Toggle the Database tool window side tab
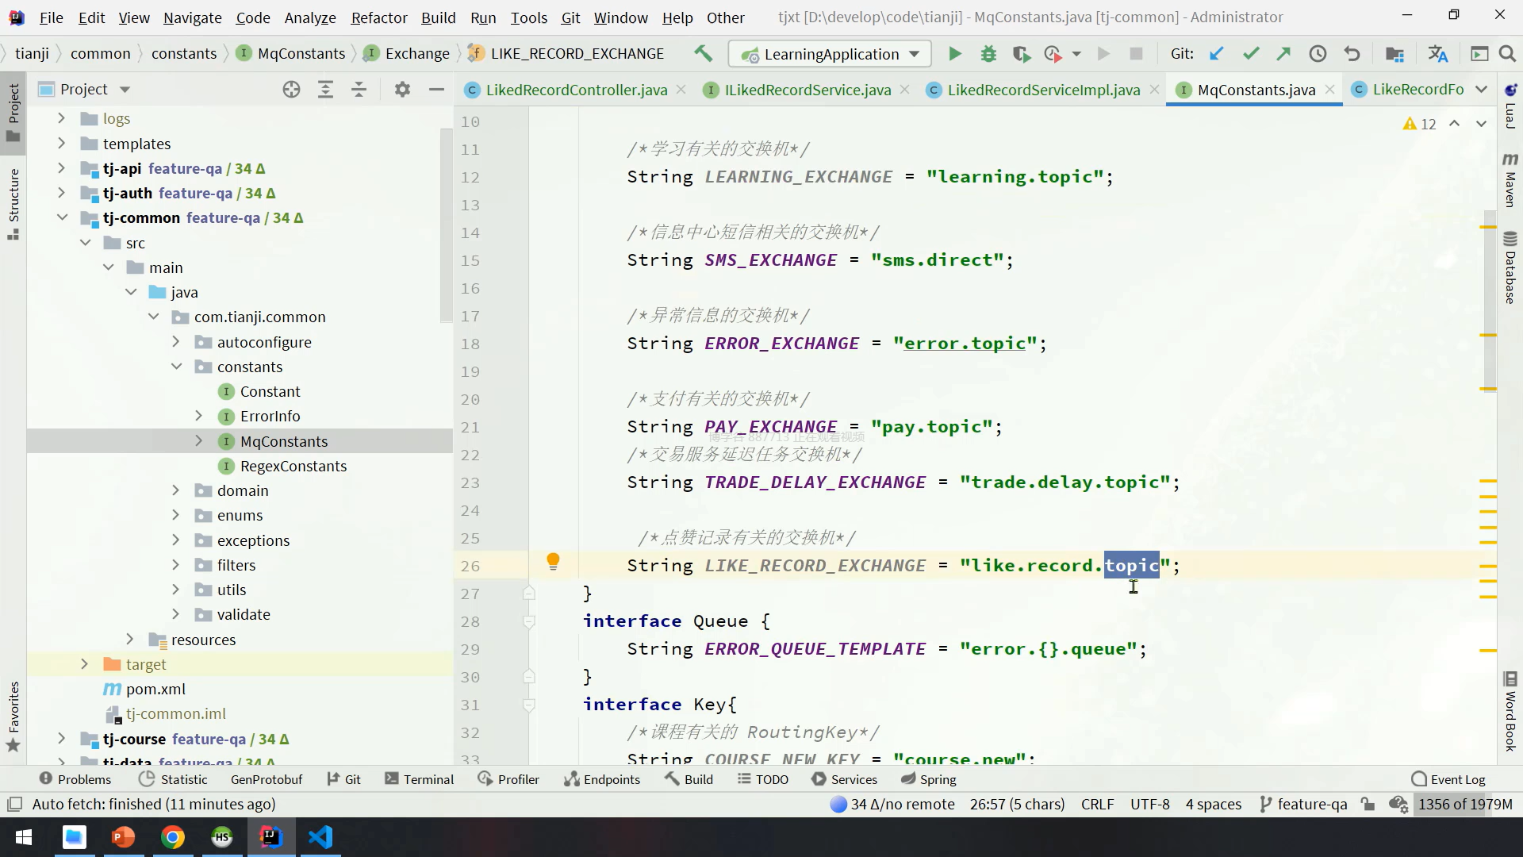This screenshot has width=1523, height=857. click(1510, 268)
